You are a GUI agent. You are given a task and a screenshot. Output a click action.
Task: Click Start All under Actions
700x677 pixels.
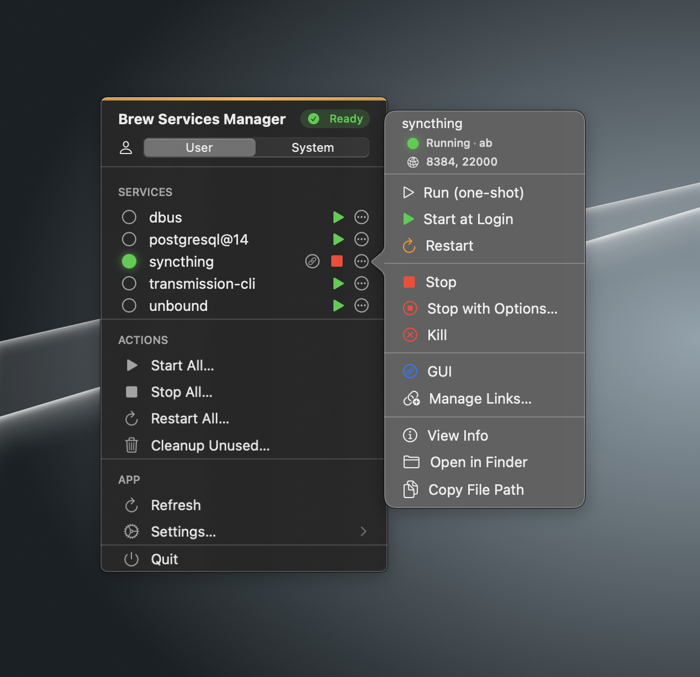point(182,366)
